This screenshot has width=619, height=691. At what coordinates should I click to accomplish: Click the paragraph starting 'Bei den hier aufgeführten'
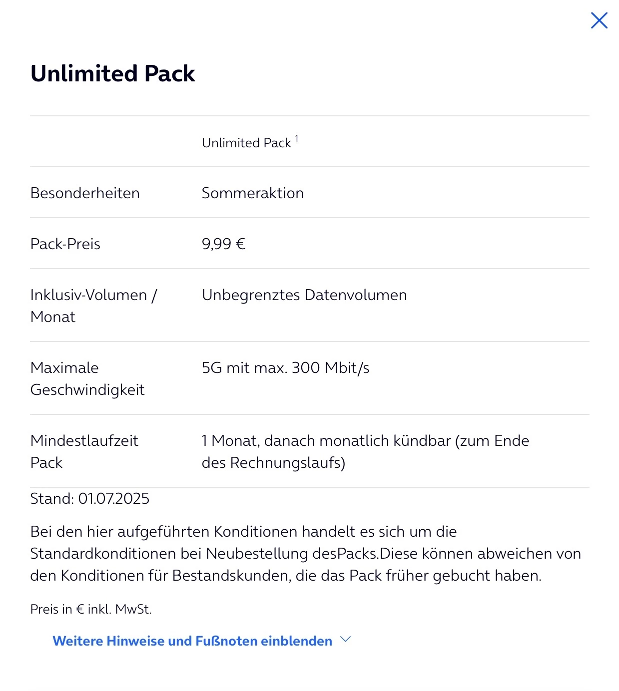coord(243,532)
